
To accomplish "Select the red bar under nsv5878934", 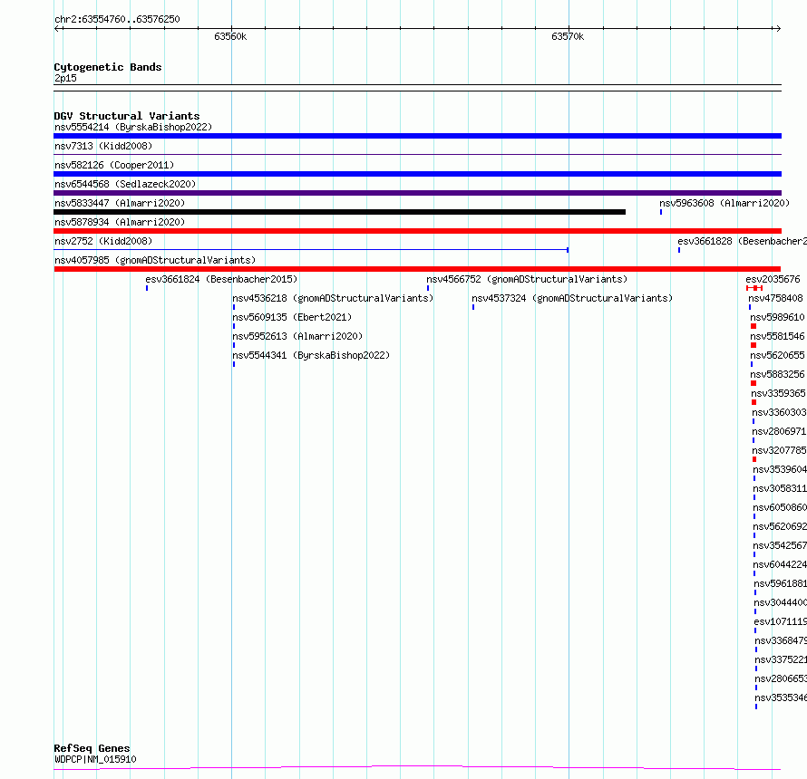I will pyautogui.click(x=417, y=231).
